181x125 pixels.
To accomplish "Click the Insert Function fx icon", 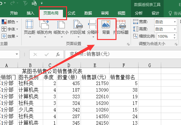I will coord(58,54).
